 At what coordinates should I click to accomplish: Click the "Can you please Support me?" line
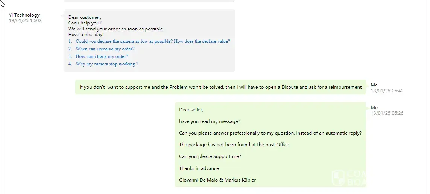click(x=210, y=156)
